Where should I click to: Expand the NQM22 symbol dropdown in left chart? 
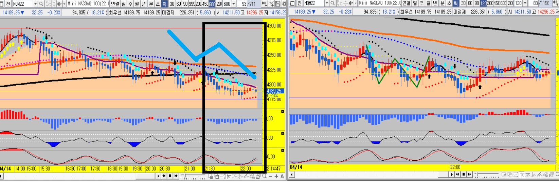pos(35,4)
